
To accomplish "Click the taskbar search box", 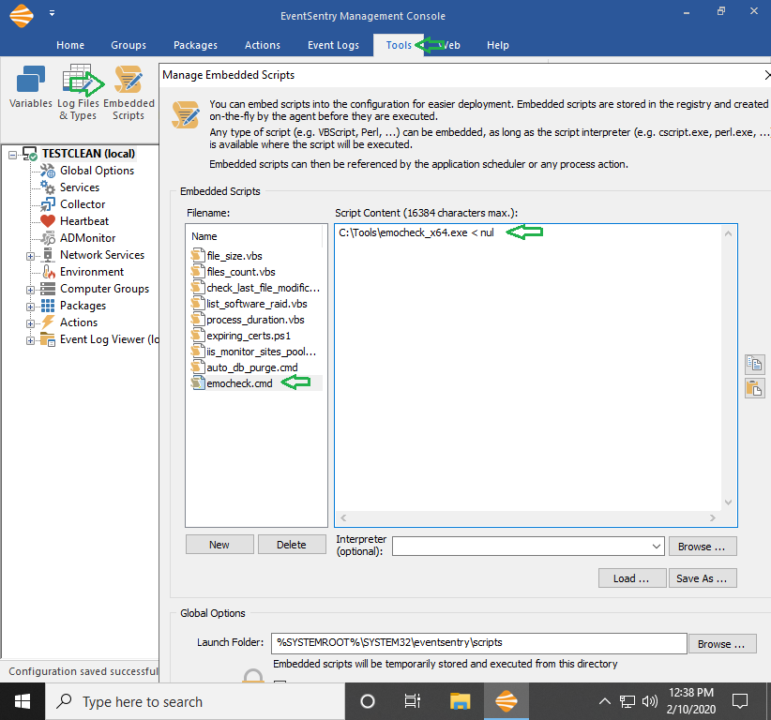I will tap(195, 701).
